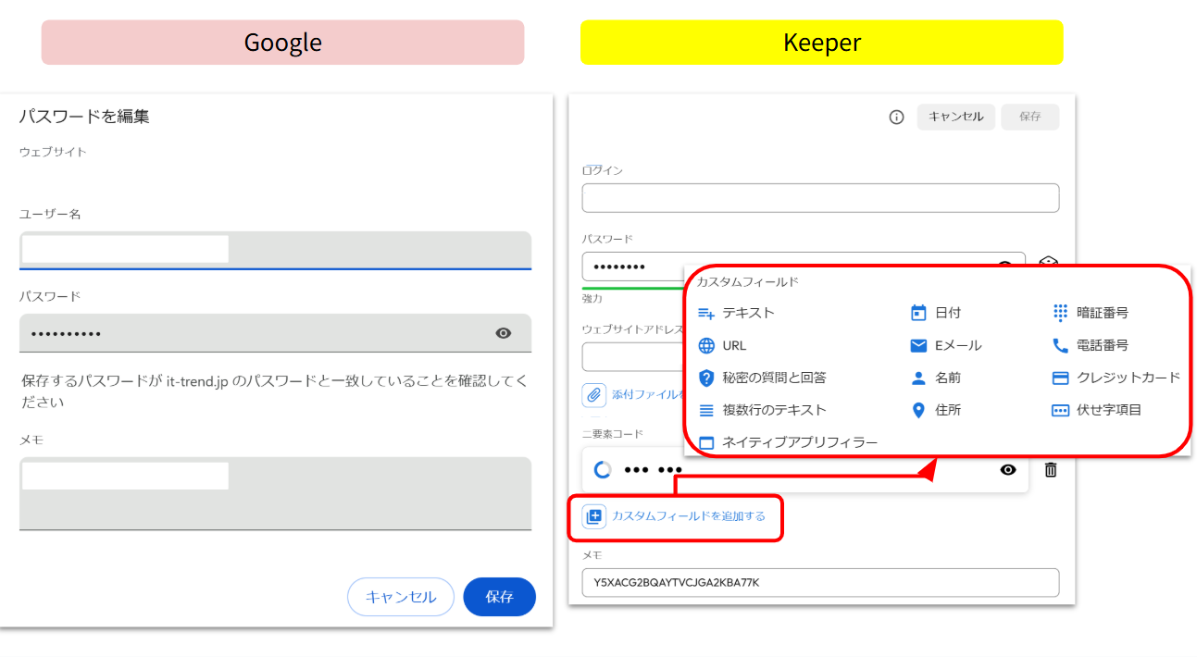This screenshot has height=657, width=1197.
Task: Click the masked dots icon next to 伏せ字項目
Action: coord(1061,410)
